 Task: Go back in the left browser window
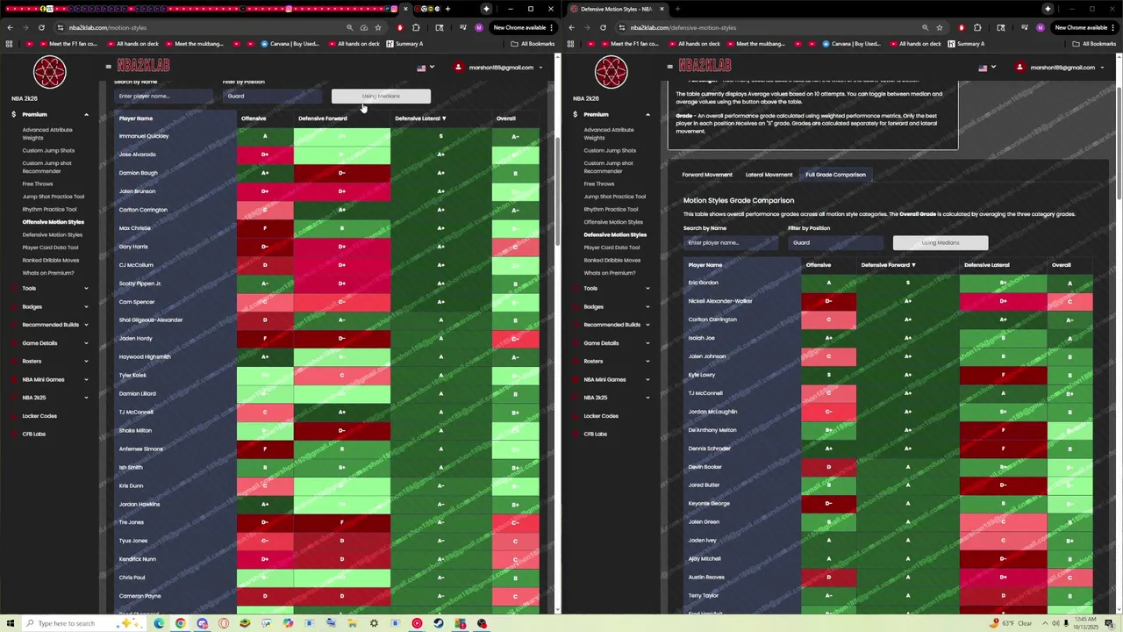[x=10, y=27]
